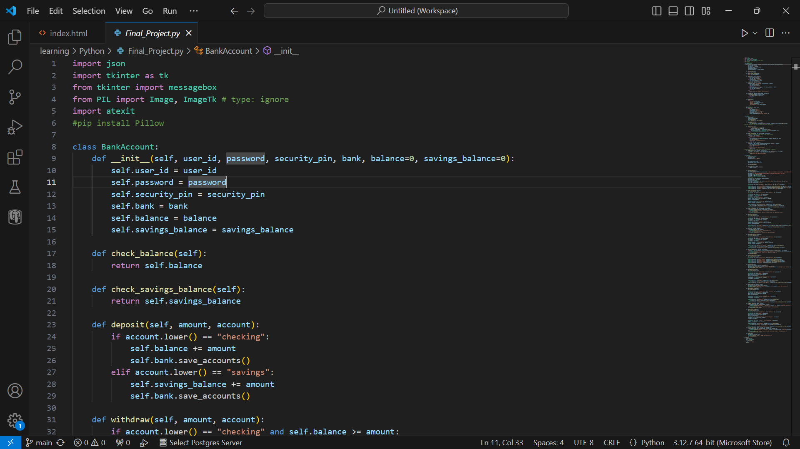Toggle the bottom panel layout button
Viewport: 800px width, 449px height.
673,11
